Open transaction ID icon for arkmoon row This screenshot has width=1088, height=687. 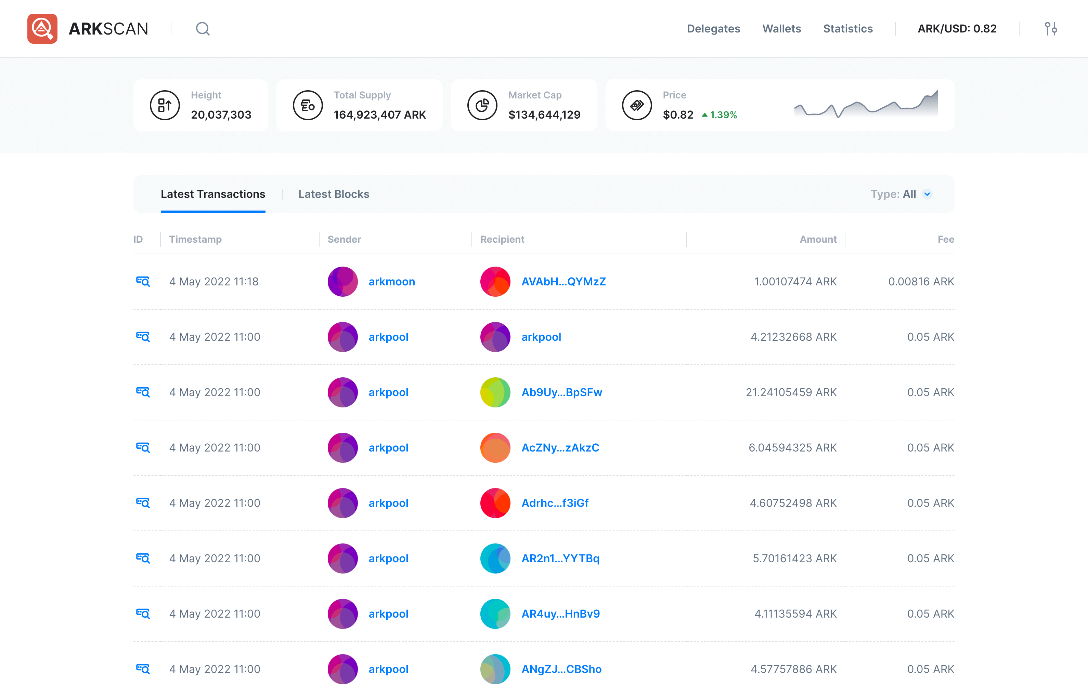click(143, 281)
